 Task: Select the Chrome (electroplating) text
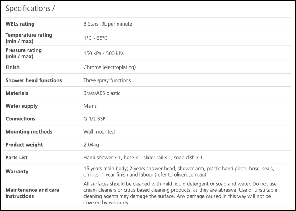pyautogui.click(x=110, y=67)
